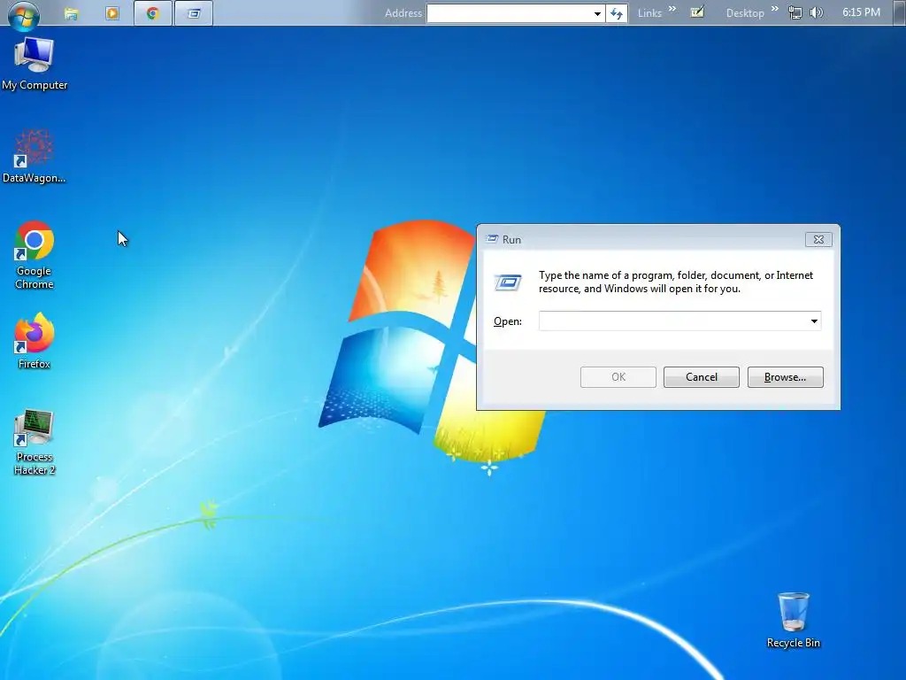Open the Links toolbar label

point(649,13)
